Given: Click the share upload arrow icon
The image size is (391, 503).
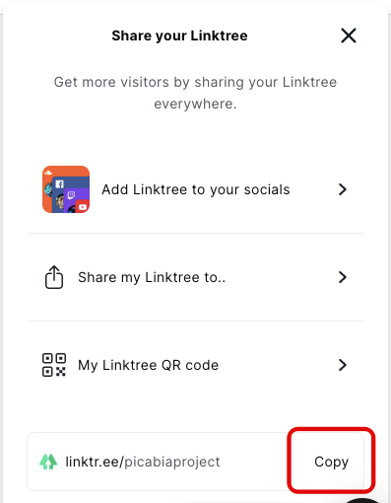Looking at the screenshot, I should click(x=54, y=277).
